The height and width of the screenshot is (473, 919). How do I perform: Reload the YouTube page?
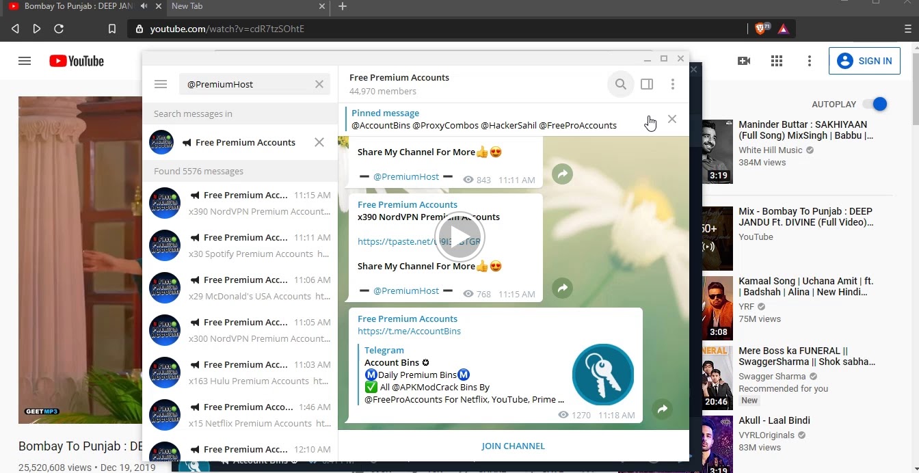click(59, 29)
